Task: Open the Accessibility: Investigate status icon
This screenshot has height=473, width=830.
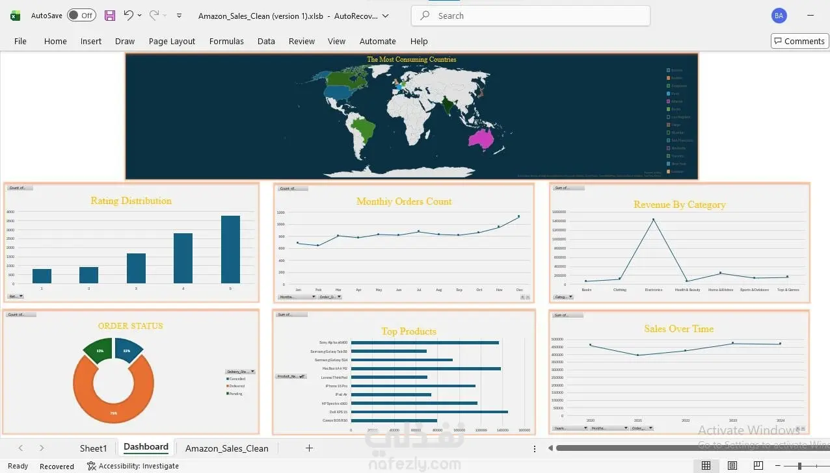Action: pos(92,466)
